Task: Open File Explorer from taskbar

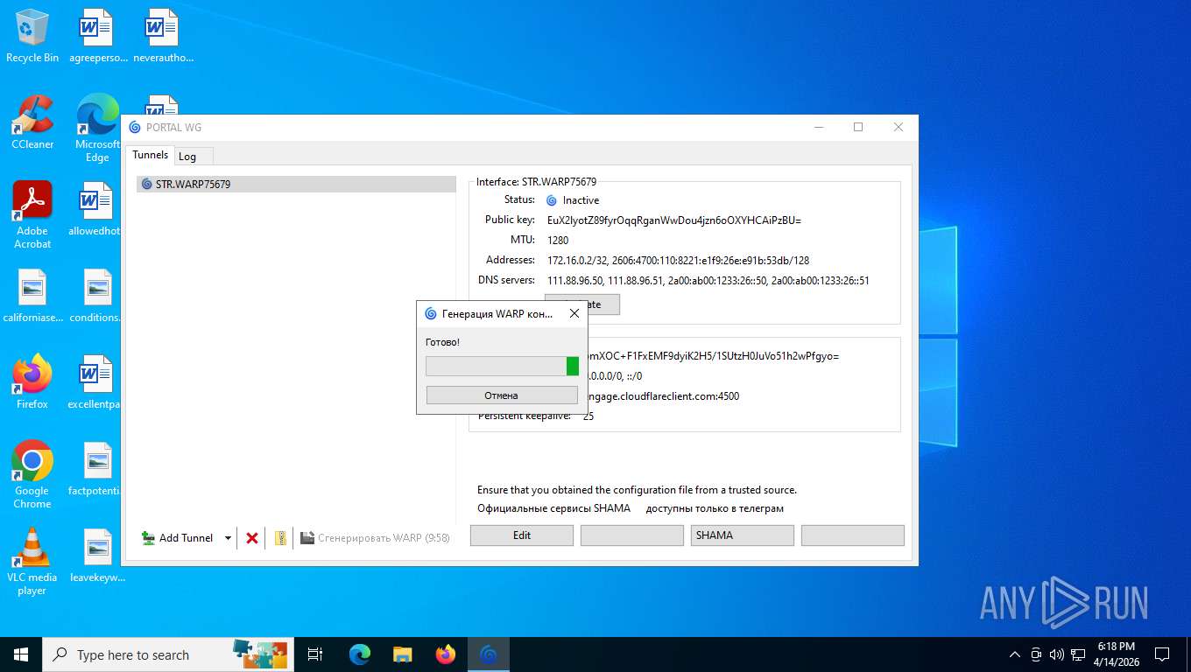Action: point(403,654)
